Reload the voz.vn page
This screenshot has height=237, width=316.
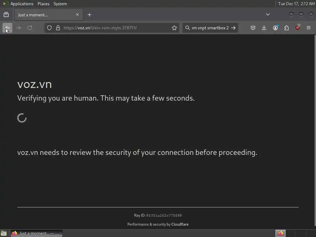[30, 28]
